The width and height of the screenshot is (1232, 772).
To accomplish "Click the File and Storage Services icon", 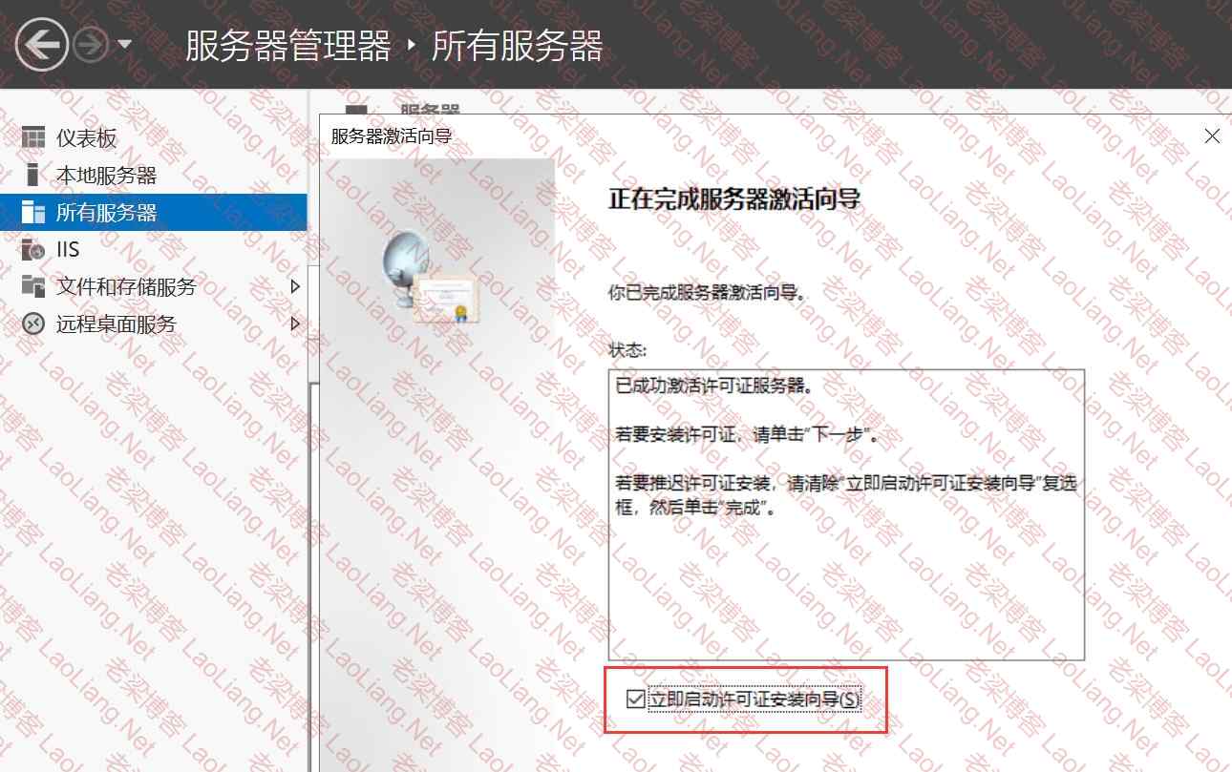I will (33, 286).
